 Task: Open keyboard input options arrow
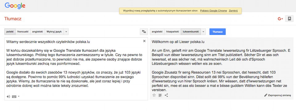(x=18, y=97)
